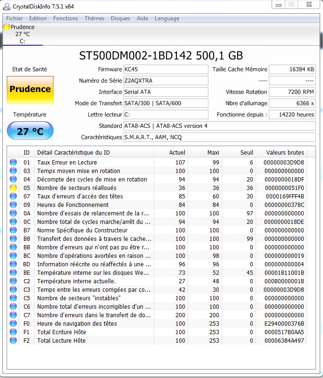Image resolution: width=323 pixels, height=378 pixels.
Task: Click the Standard field ATA8-ACS
Action: pyautogui.click(x=220, y=126)
